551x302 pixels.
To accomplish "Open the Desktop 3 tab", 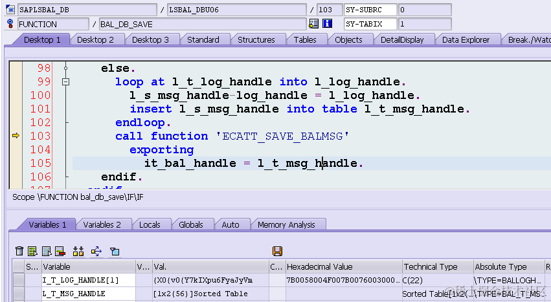I will (x=150, y=39).
